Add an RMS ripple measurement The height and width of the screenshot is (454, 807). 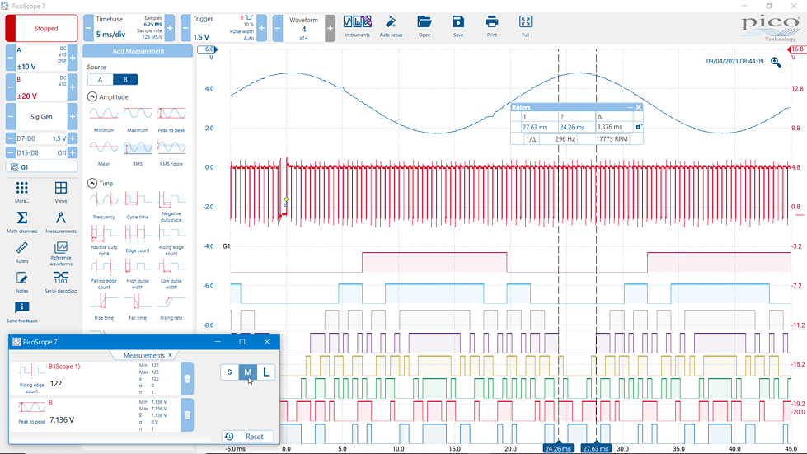tap(171, 153)
